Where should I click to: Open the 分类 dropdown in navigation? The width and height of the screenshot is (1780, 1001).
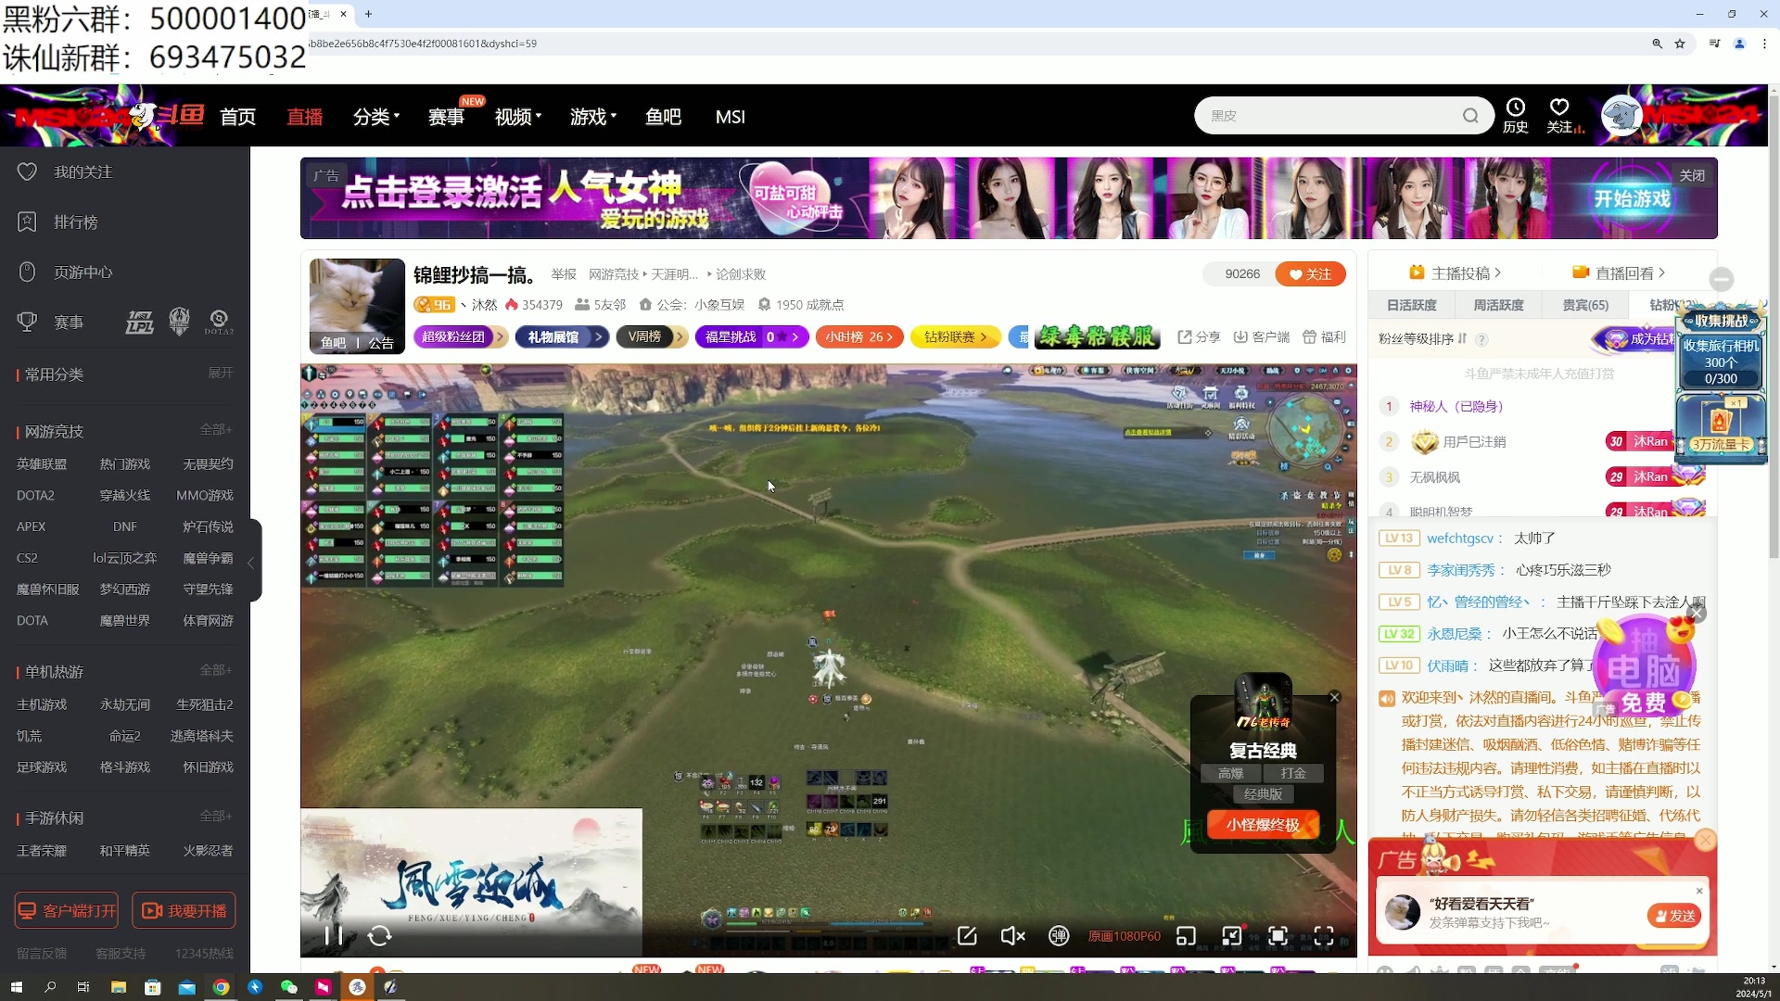375,116
